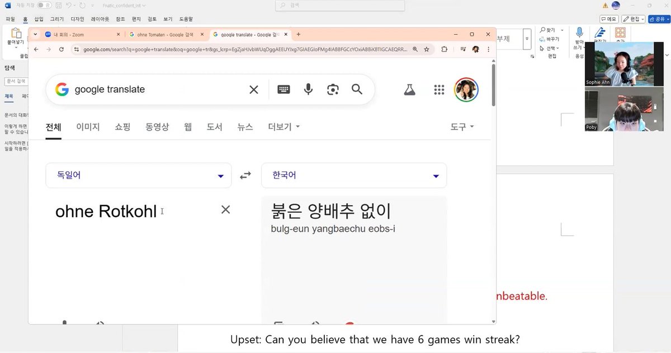Click Word's Add-ins icon in the ribbon
This screenshot has height=353, width=671.
point(620,32)
